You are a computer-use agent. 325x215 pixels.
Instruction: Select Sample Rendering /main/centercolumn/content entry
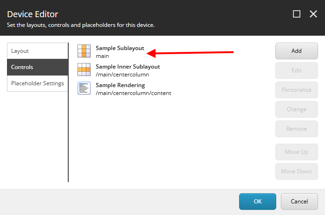coord(133,89)
